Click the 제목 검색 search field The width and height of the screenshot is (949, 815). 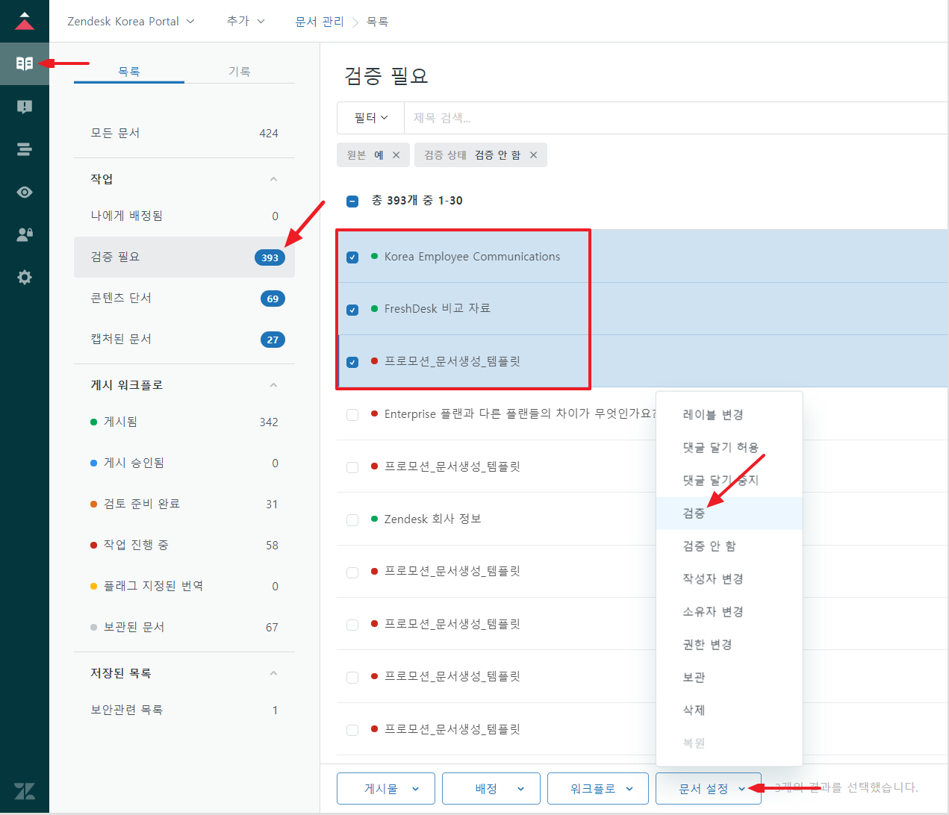[x=676, y=118]
